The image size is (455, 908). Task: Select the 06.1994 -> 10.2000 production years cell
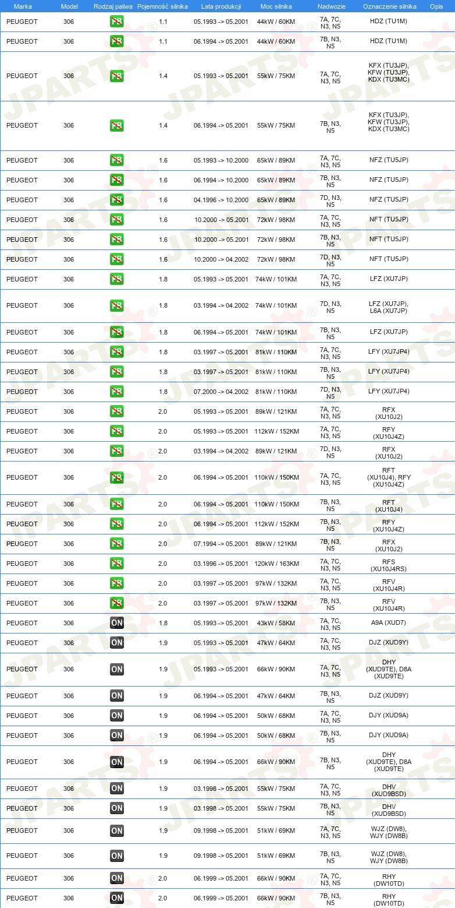pyautogui.click(x=221, y=180)
